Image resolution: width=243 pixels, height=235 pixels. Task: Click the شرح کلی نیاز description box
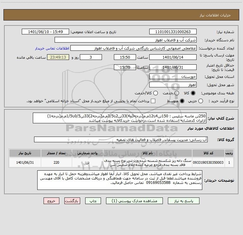120,118
